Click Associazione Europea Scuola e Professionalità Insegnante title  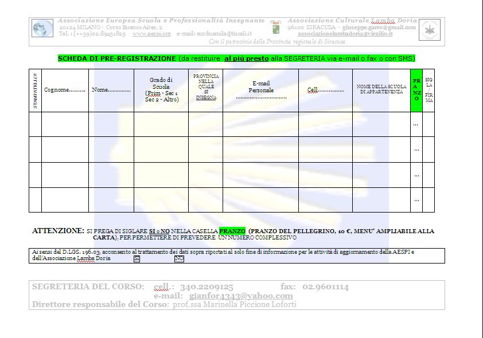(x=161, y=20)
